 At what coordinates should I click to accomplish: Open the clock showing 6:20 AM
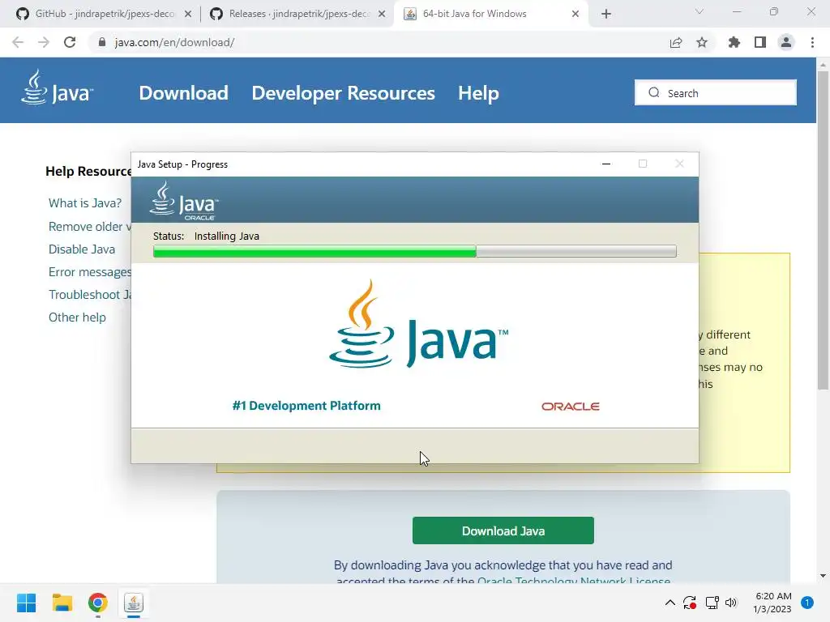(x=772, y=603)
